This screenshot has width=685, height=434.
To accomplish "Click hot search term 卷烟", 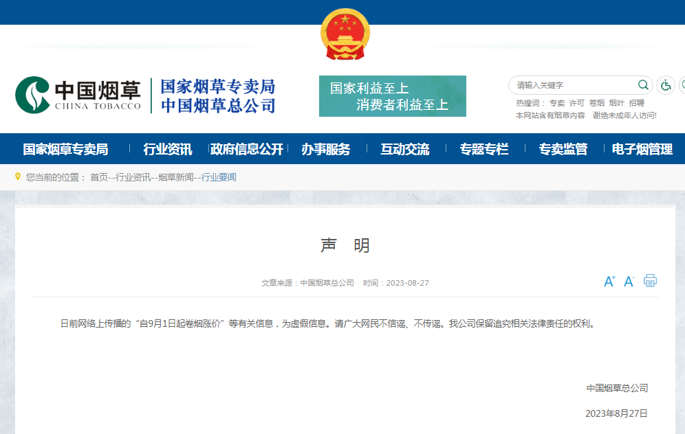I will (597, 103).
